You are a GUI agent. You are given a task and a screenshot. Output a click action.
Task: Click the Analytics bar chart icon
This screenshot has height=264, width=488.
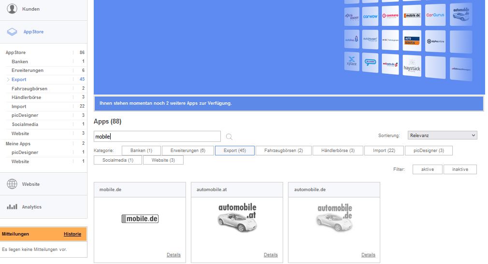pyautogui.click(x=12, y=207)
